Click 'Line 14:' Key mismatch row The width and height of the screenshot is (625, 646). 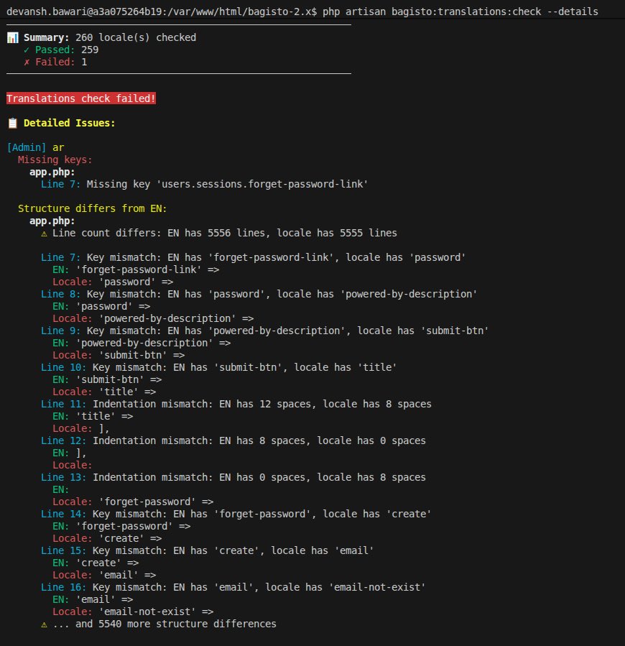click(x=236, y=515)
